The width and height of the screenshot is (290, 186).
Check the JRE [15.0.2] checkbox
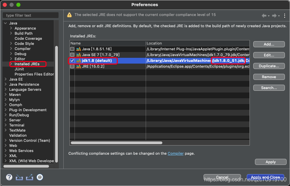pyautogui.click(x=72, y=66)
